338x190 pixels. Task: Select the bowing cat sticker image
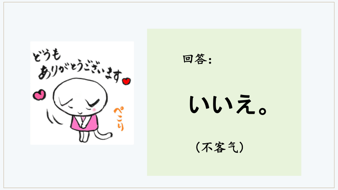[x=82, y=93]
